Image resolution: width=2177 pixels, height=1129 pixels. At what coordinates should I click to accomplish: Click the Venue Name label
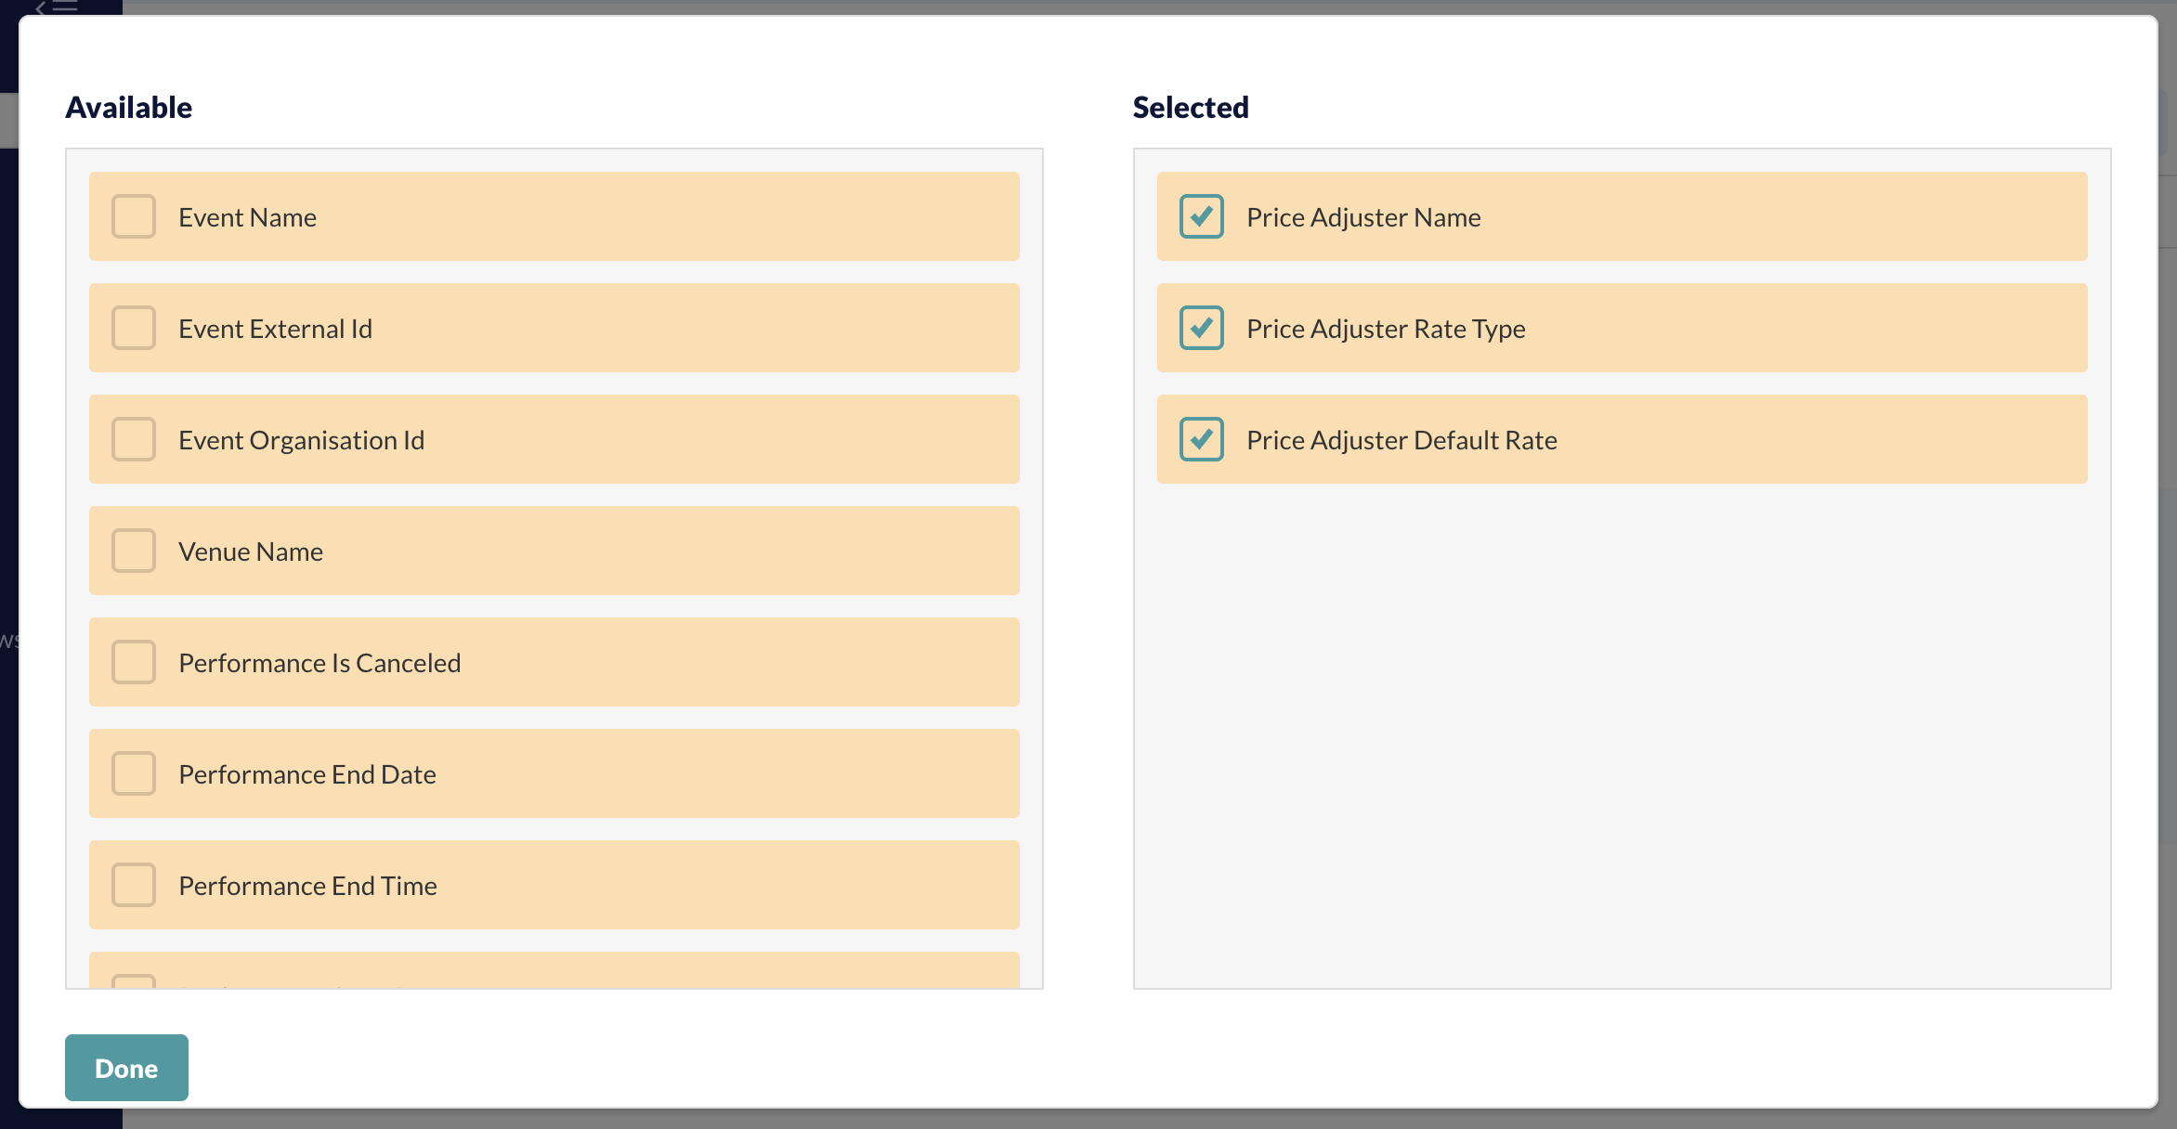[x=251, y=552]
